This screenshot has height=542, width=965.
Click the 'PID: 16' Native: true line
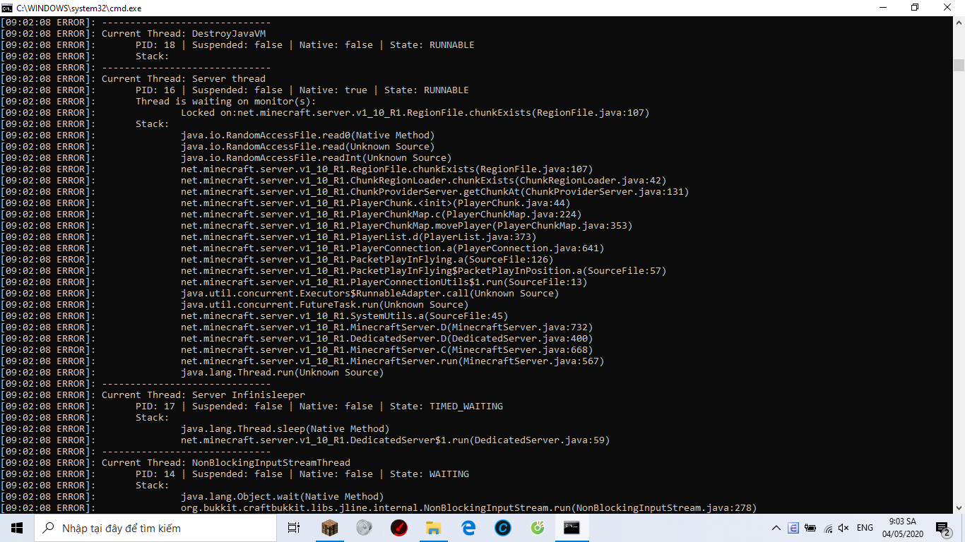(x=302, y=90)
